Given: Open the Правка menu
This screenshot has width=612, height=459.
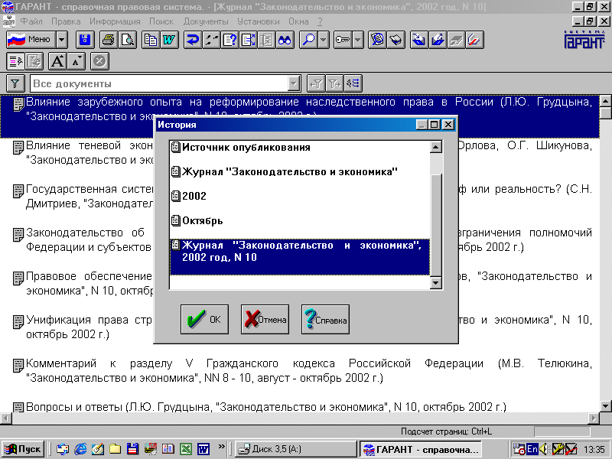Looking at the screenshot, I should [66, 21].
